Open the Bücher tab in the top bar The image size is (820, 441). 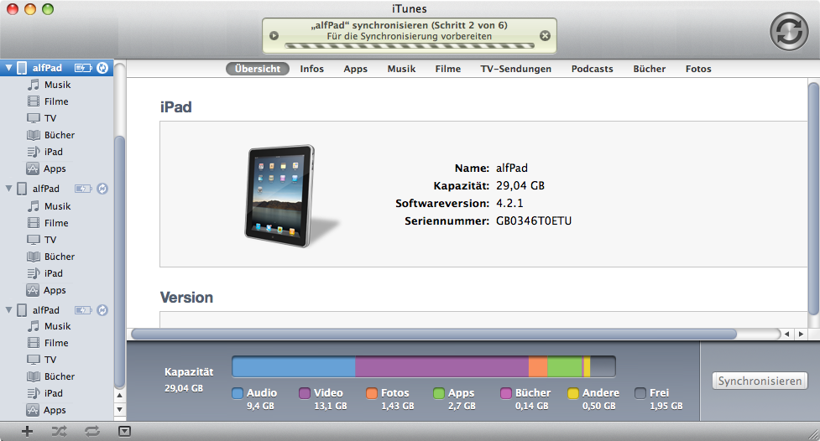click(x=649, y=69)
